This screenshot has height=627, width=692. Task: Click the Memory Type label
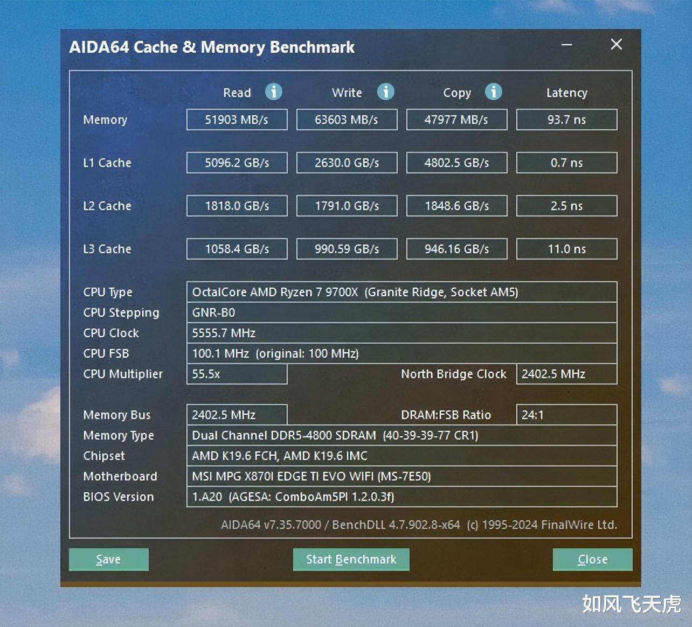click(119, 436)
